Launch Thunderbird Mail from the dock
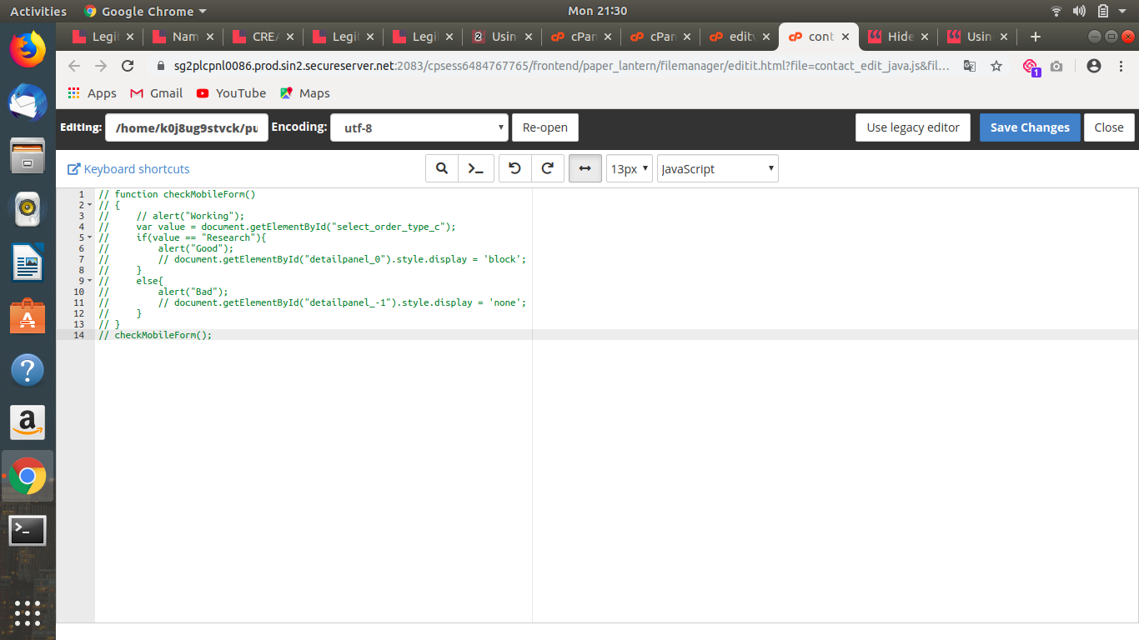Viewport: 1139px width, 640px height. tap(28, 102)
